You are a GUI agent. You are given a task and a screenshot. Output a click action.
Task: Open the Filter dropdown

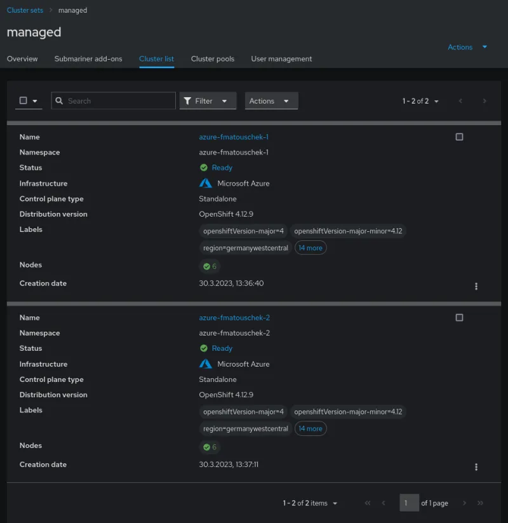click(208, 101)
